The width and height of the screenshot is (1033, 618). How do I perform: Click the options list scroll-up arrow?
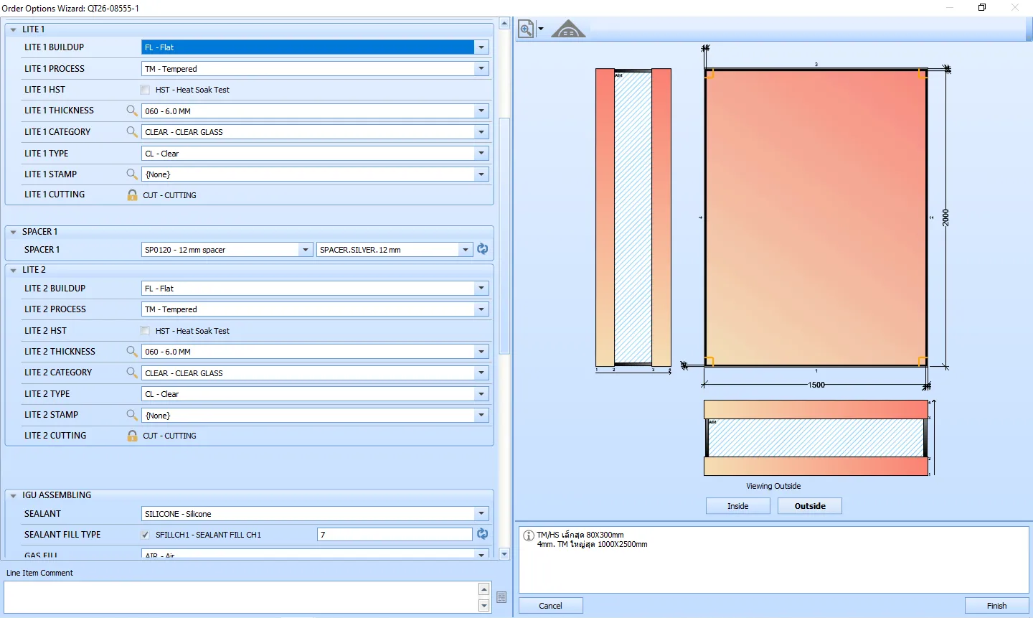pos(504,24)
